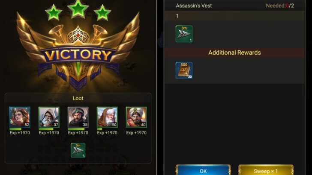Select the turbaned sultan hero level 40
312x175 pixels.
pyautogui.click(x=136, y=117)
